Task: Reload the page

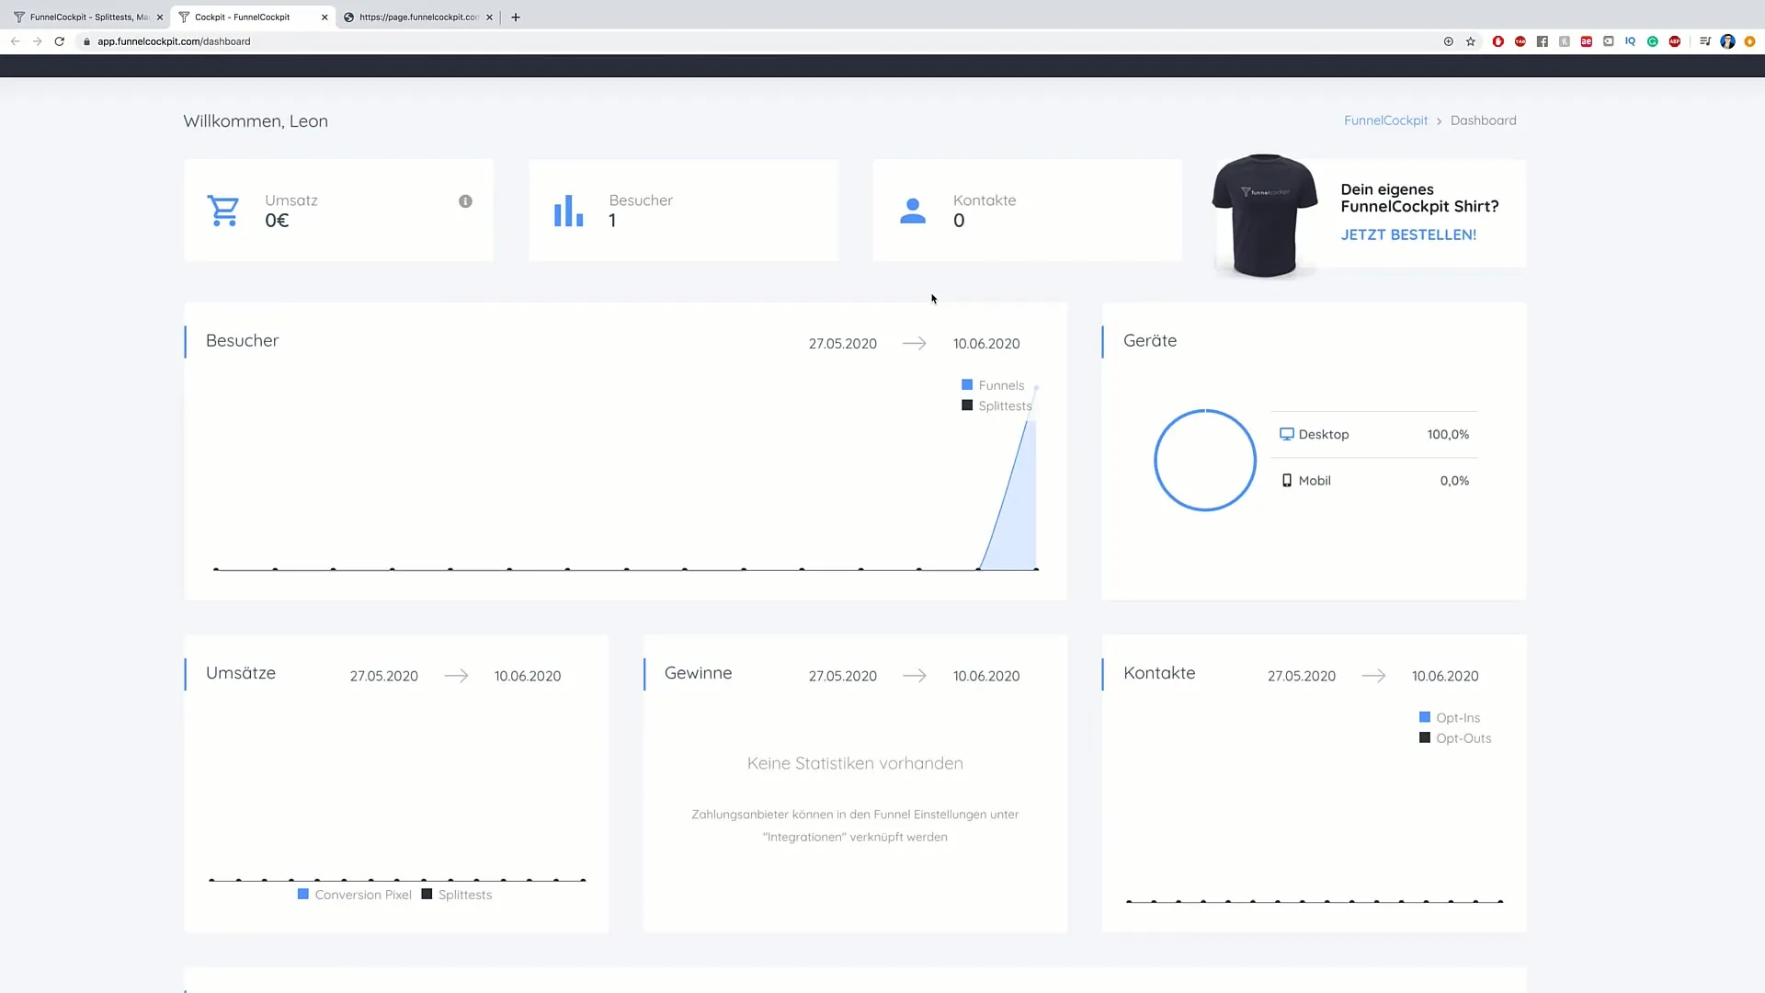Action: 60,41
